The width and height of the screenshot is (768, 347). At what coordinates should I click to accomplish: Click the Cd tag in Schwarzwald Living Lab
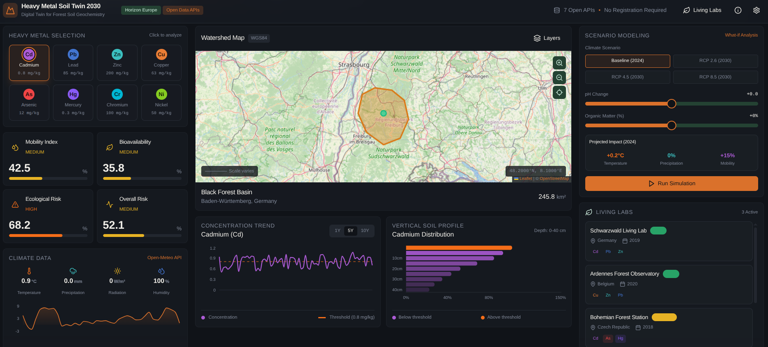596,252
